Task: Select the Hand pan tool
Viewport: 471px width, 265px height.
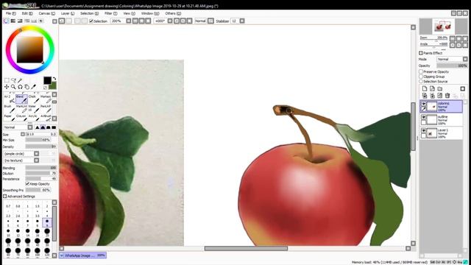Action: pos(26,87)
